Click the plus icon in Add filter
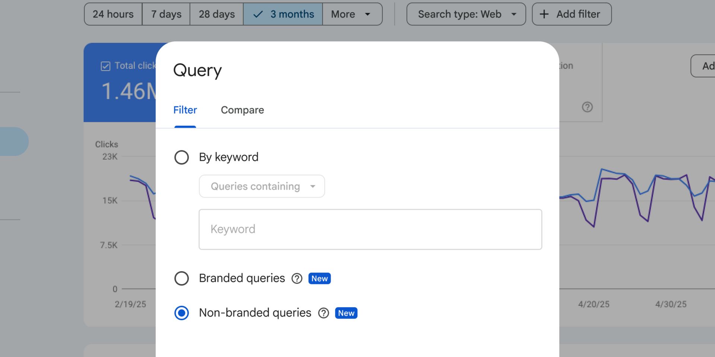The height and width of the screenshot is (357, 715). [544, 14]
